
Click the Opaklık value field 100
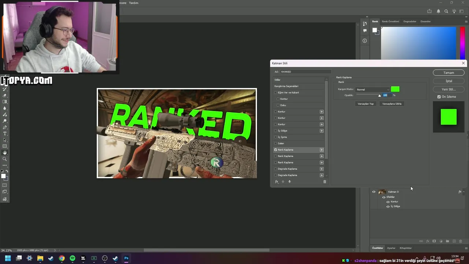point(388,95)
